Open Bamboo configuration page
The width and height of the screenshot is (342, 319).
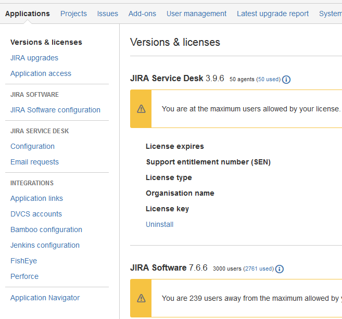[x=46, y=229]
